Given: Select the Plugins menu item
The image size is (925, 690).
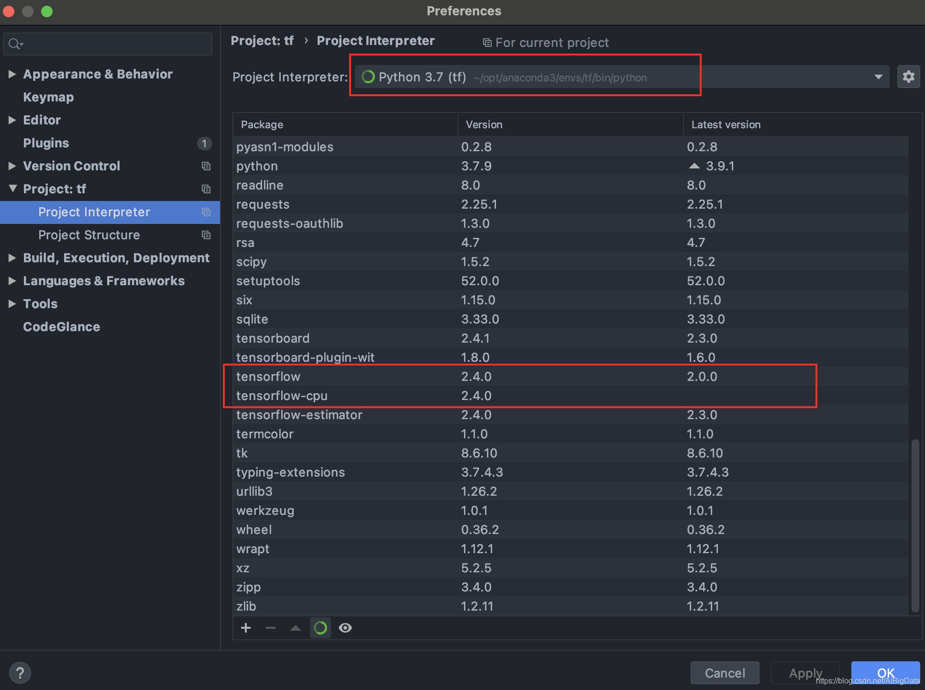Looking at the screenshot, I should coord(45,143).
